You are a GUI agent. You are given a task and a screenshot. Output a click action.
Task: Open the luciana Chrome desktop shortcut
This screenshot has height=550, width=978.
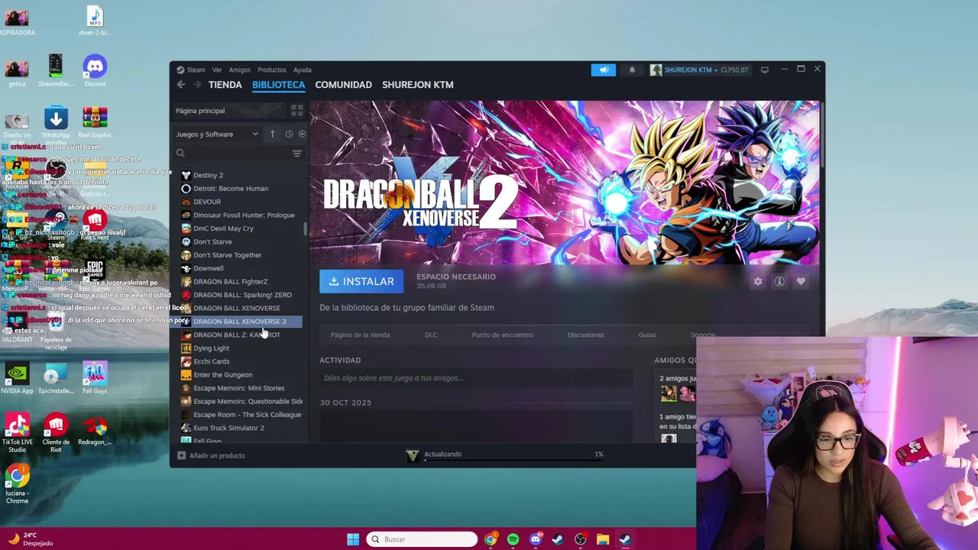point(17,485)
